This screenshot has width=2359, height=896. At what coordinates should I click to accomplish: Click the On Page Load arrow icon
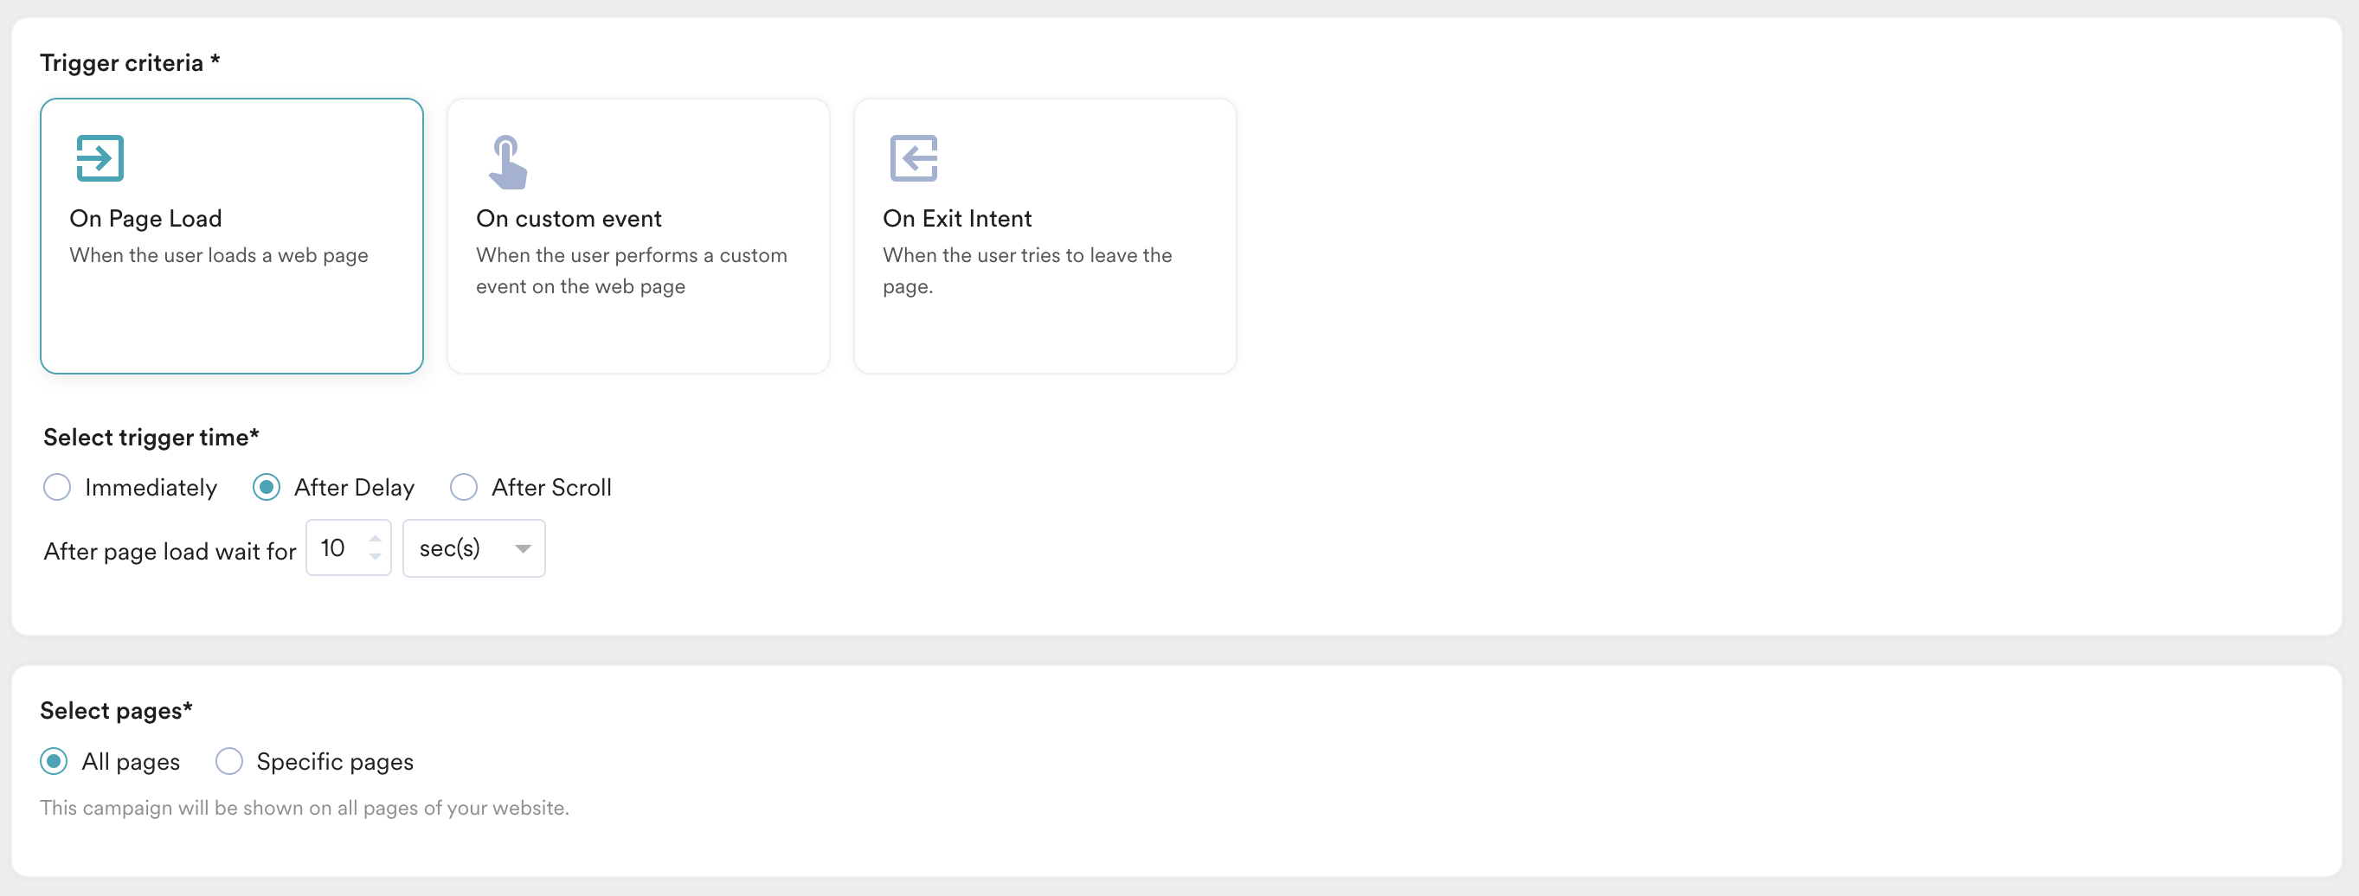coord(100,158)
